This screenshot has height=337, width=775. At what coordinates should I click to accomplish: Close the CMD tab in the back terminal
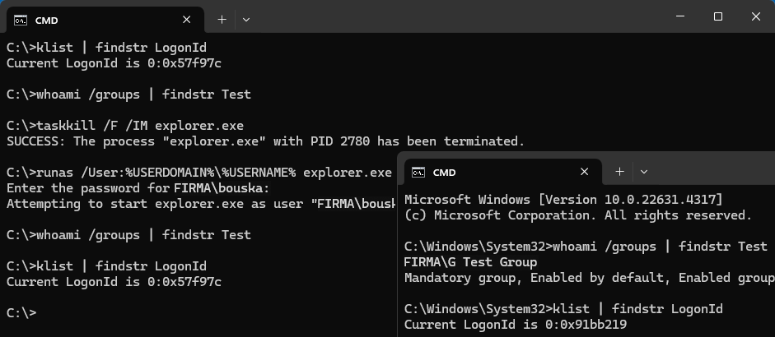coord(187,20)
